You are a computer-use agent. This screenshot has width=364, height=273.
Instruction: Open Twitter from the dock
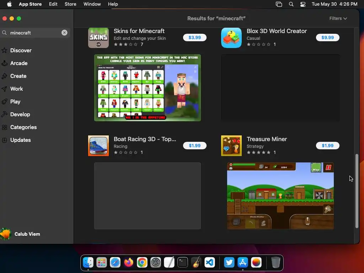[229, 263]
